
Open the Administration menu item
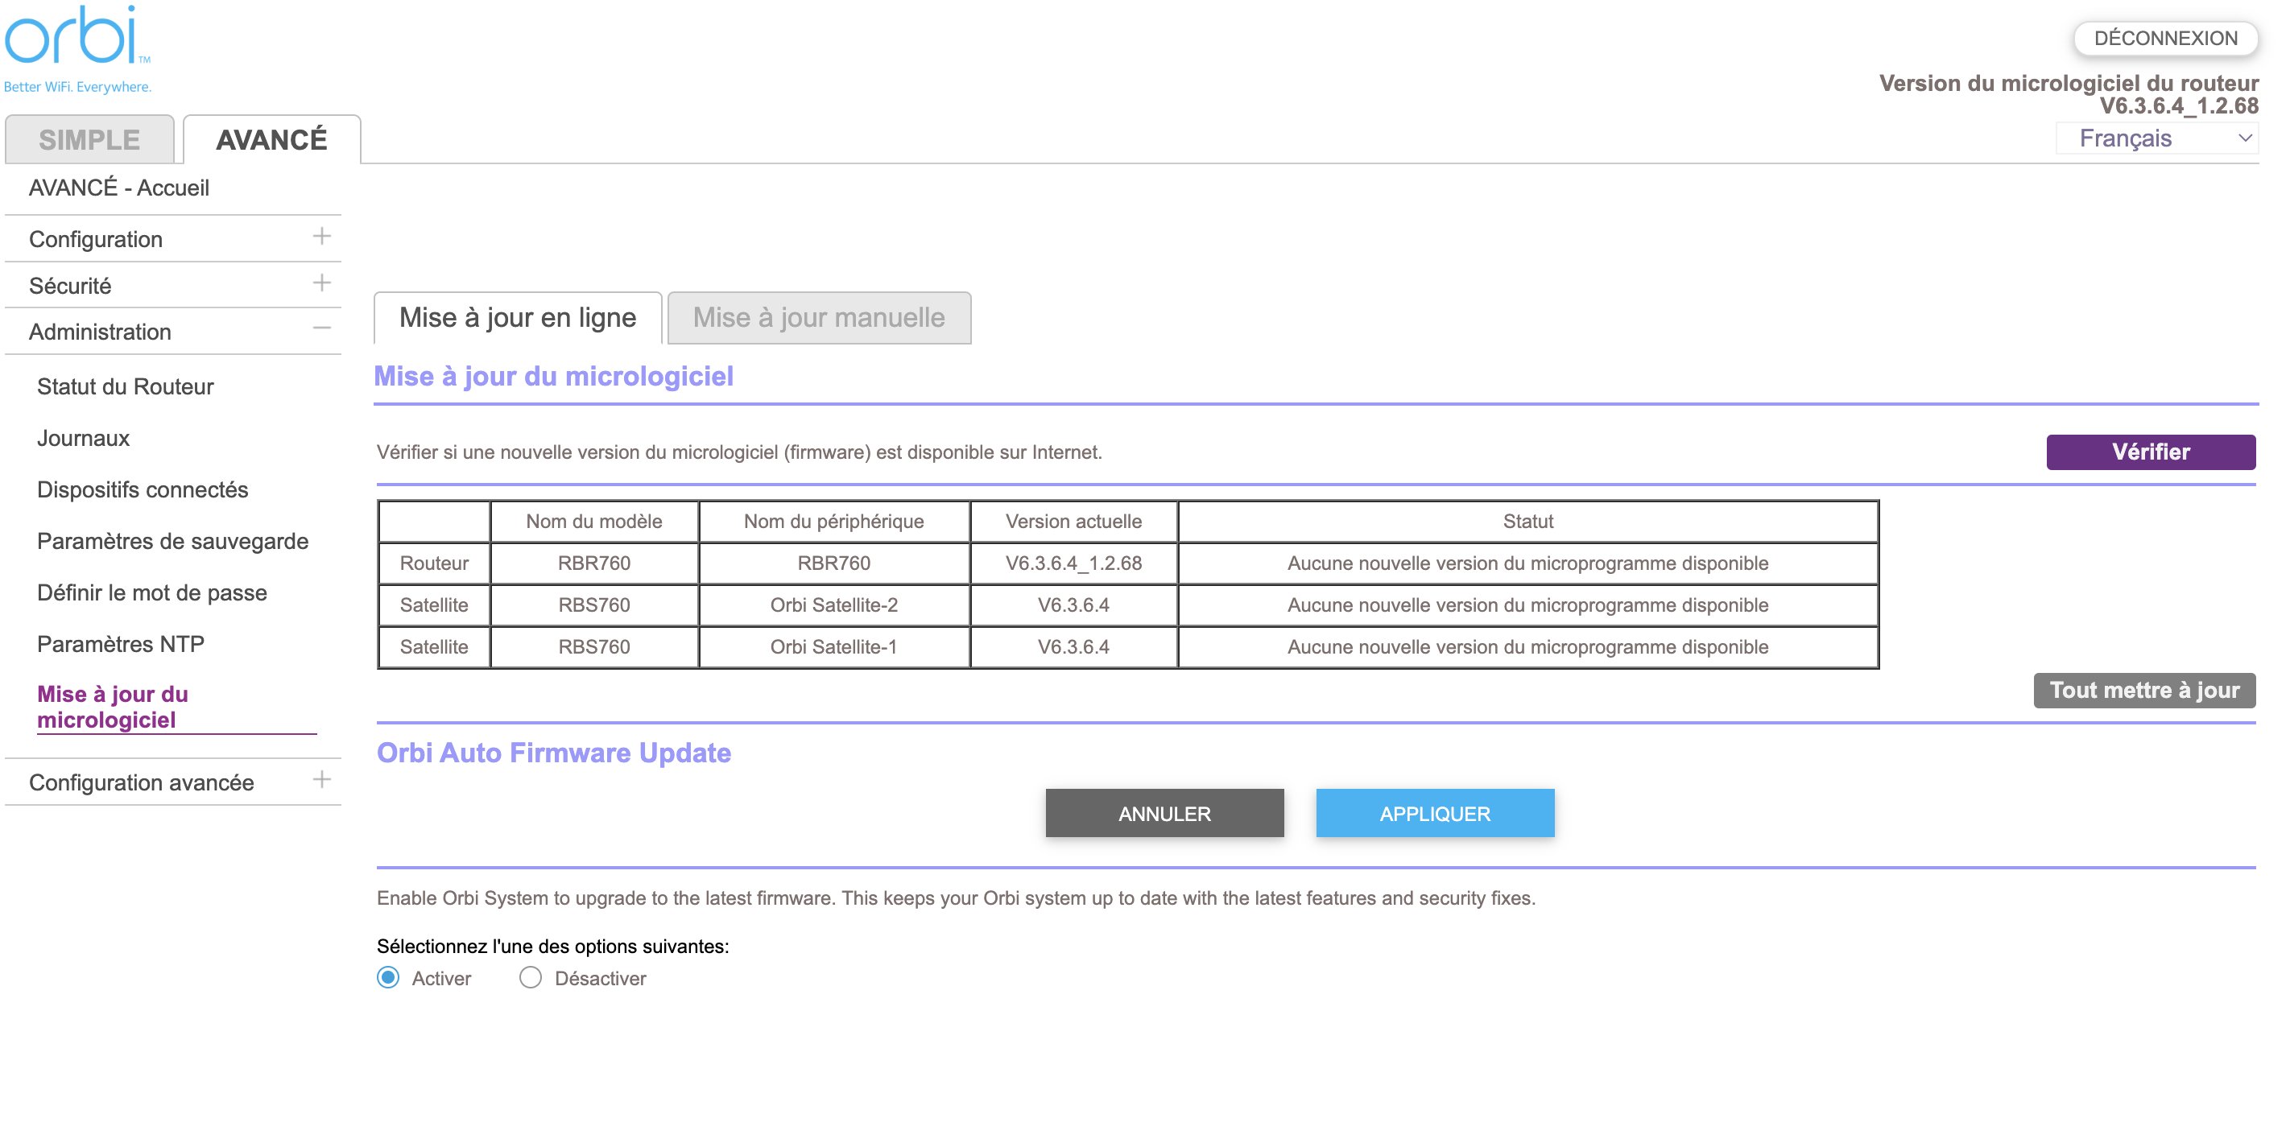101,332
